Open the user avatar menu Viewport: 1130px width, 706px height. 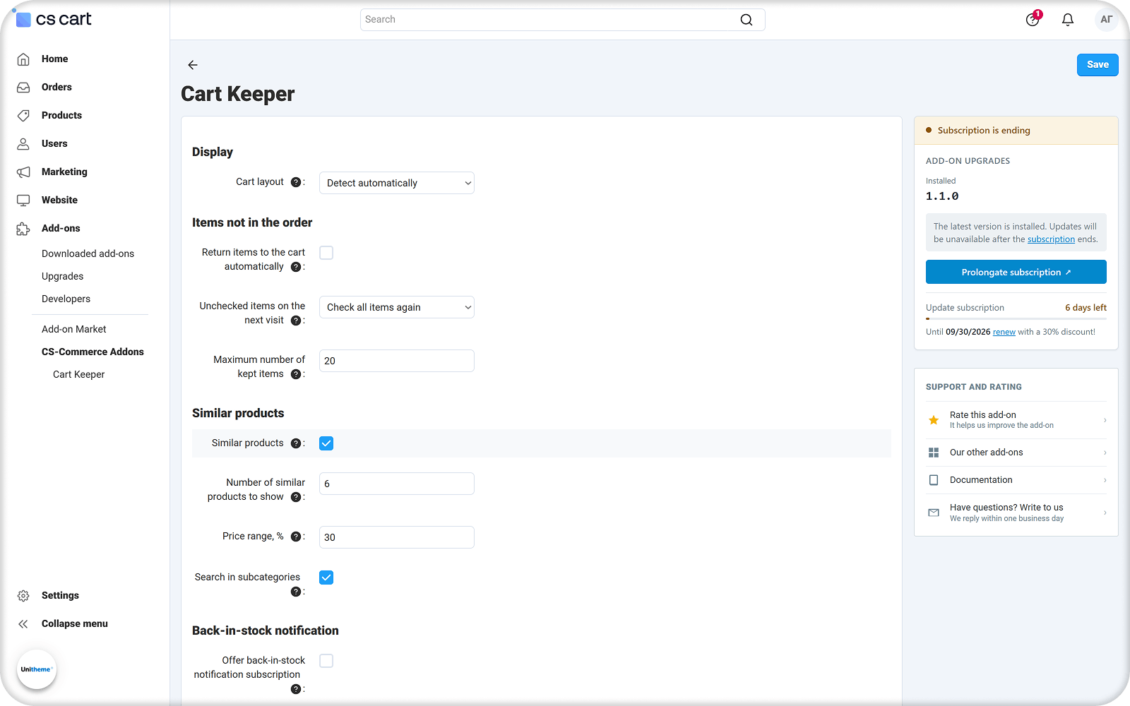click(1106, 20)
